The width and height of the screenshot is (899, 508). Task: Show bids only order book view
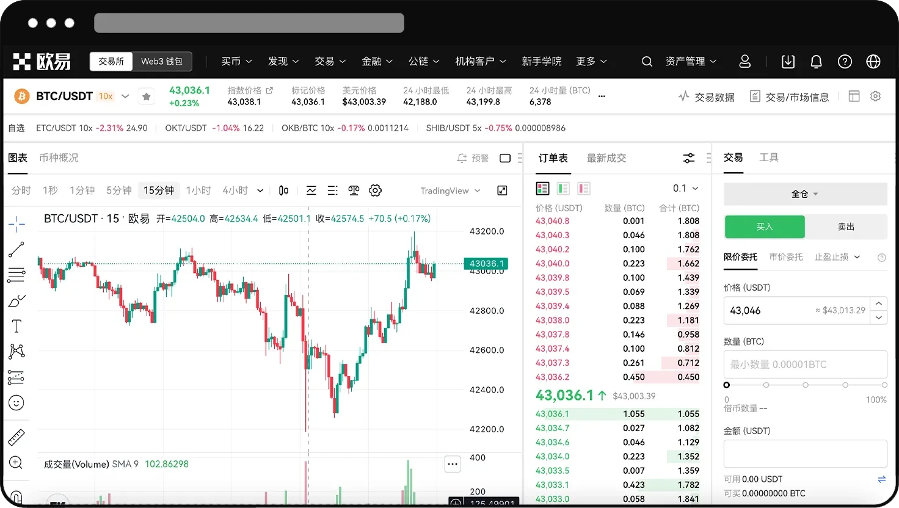(x=563, y=189)
